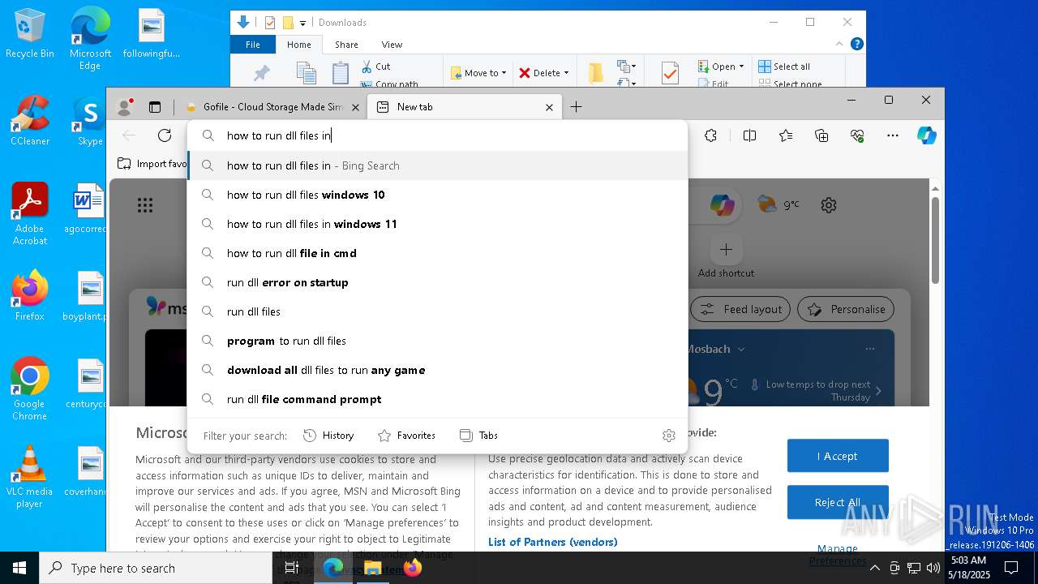Open Edge Browser essentials heart icon

tap(857, 135)
